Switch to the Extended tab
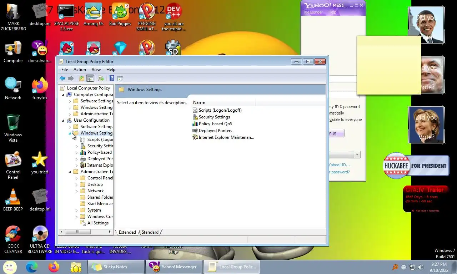 [x=127, y=232]
